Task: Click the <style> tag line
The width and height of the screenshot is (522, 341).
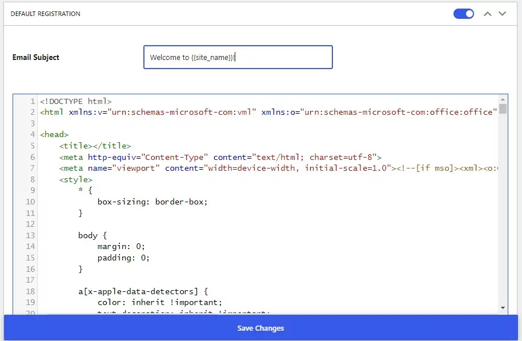Action: click(x=75, y=179)
